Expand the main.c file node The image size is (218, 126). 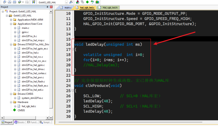click(15, 28)
